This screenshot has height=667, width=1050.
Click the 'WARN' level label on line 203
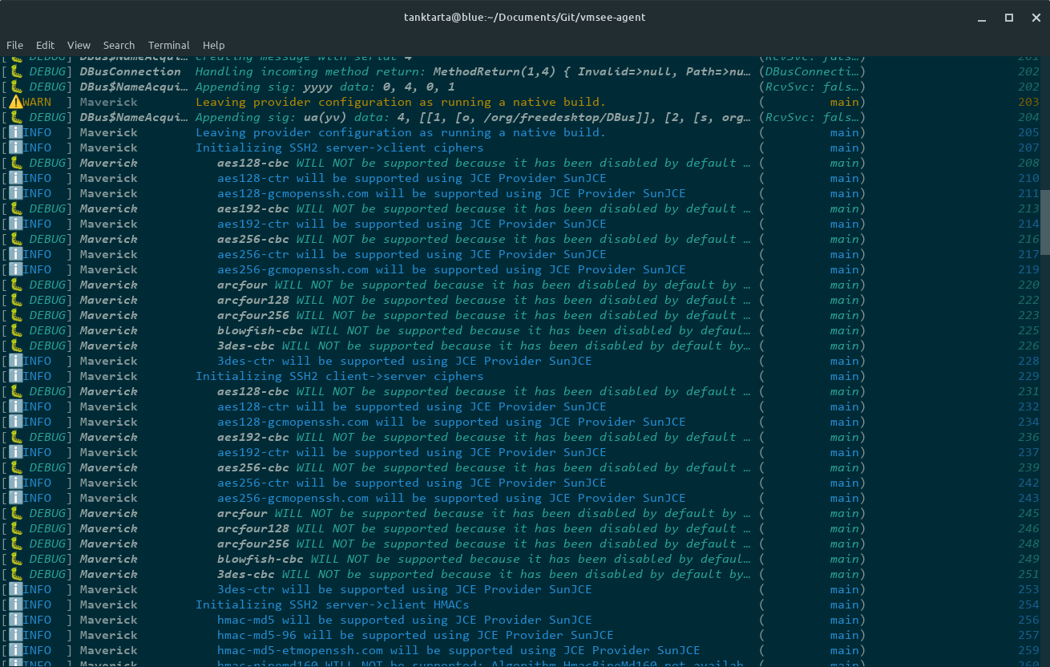(37, 102)
